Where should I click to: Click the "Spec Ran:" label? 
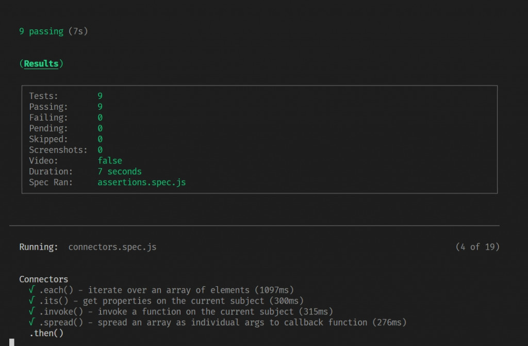click(51, 183)
